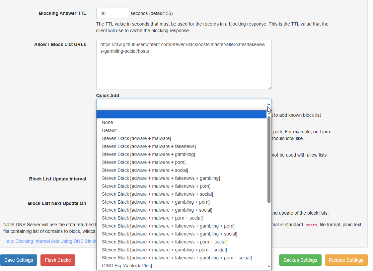Image resolution: width=373 pixels, height=271 pixels.
Task: Click the 'Allow / Block List URLs' label
Action: click(60, 44)
